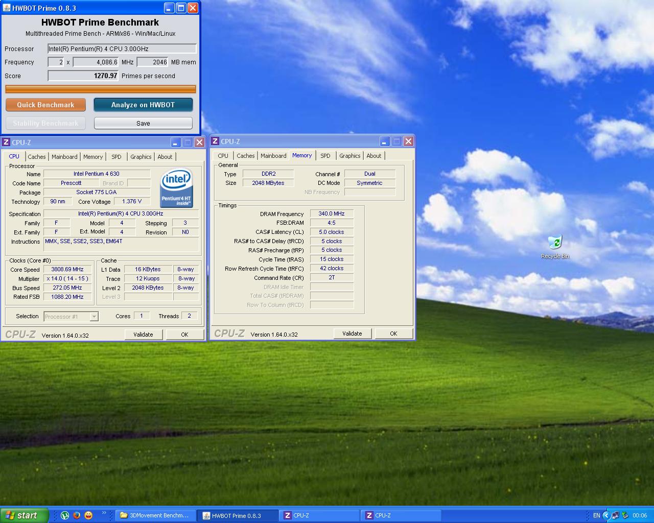Click the Java icon in HWBOT Prime title bar
The height and width of the screenshot is (523, 654).
coord(6,8)
